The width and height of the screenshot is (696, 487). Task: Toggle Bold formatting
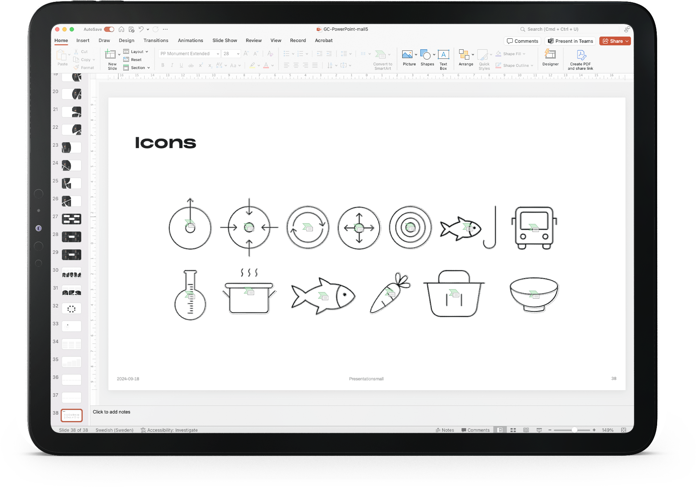pos(162,65)
